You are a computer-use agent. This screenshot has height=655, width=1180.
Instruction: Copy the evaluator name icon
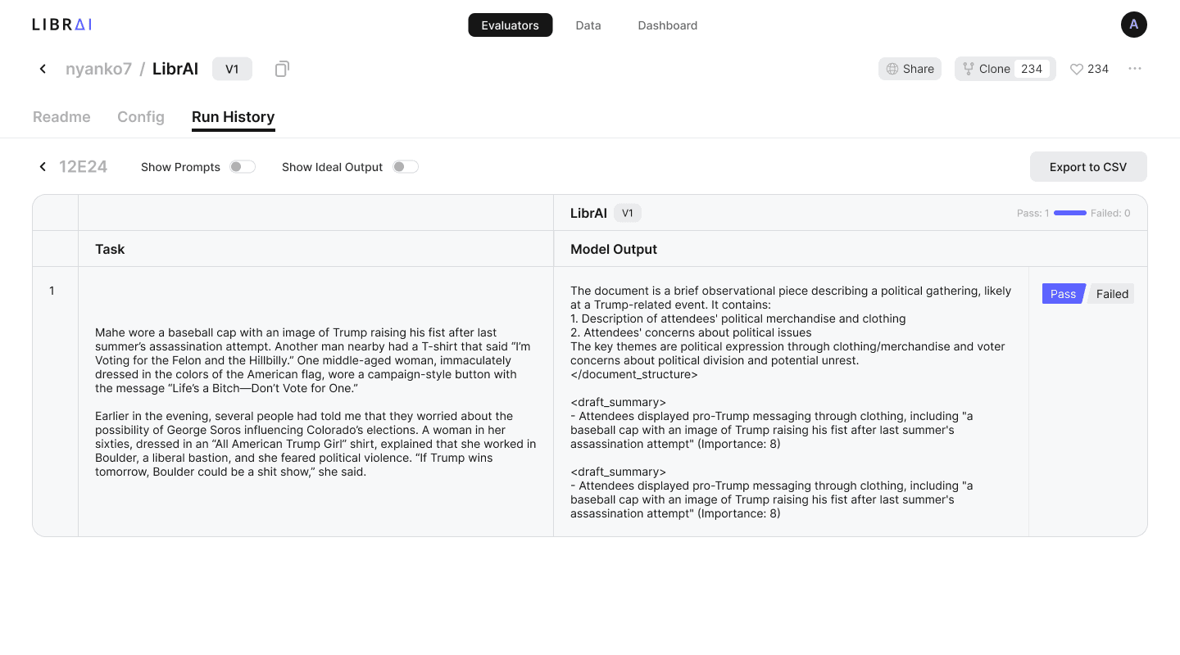click(282, 69)
